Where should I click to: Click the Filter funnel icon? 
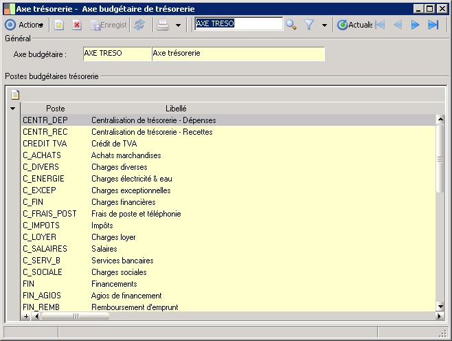tap(309, 25)
